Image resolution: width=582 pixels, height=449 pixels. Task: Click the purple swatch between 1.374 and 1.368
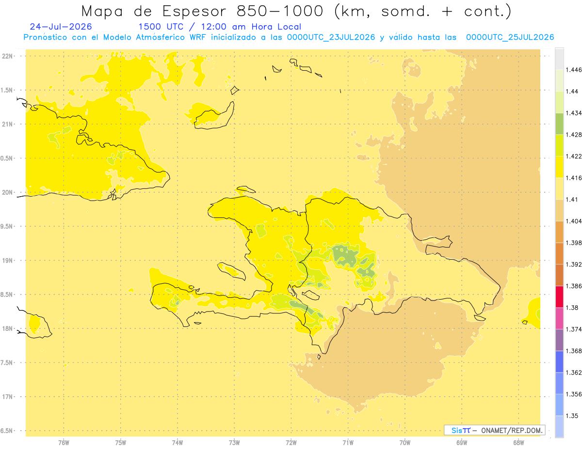(x=559, y=340)
